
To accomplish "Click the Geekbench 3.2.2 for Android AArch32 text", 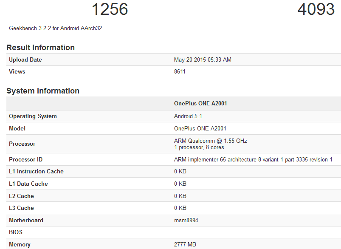I will (x=56, y=28).
